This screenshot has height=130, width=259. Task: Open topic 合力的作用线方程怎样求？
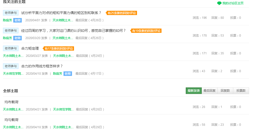click(42, 66)
